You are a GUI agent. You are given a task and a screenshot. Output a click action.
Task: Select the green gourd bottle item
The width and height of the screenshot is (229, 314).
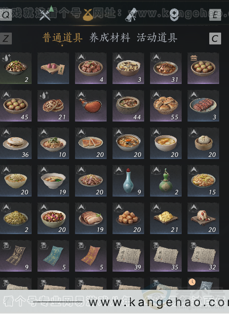pos(166,181)
